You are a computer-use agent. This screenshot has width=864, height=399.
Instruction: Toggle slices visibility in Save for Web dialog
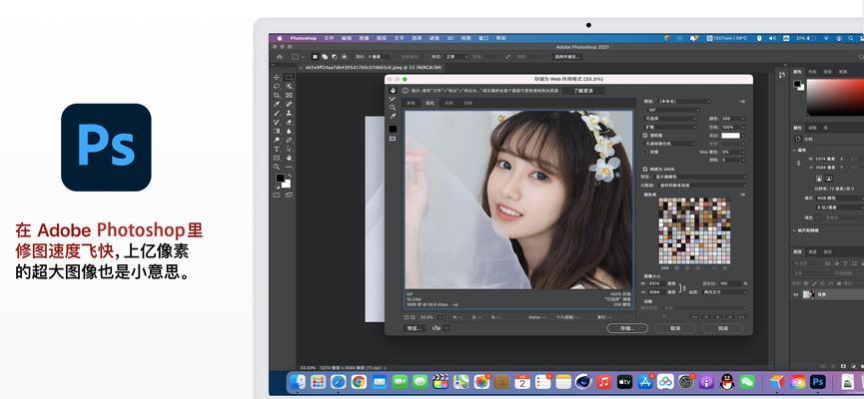393,139
